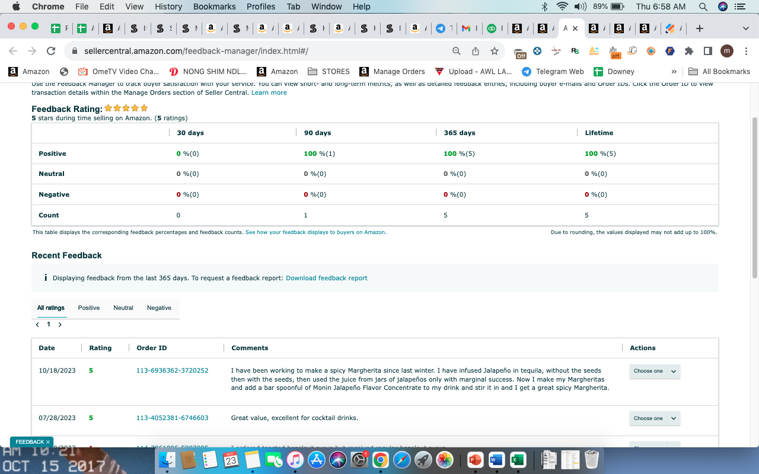Open the NONG SHIM NDL bookmark

pyautogui.click(x=208, y=71)
